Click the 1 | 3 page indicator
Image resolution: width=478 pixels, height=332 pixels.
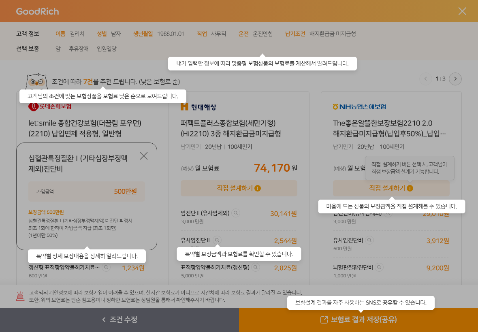click(x=440, y=79)
